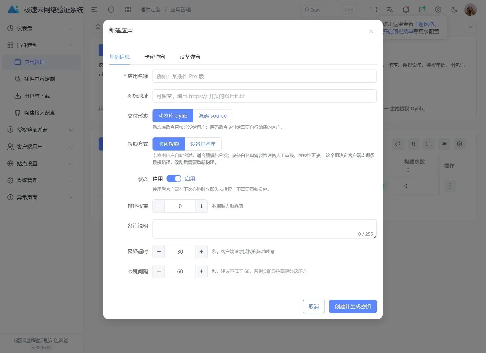Toggle the 状态 enable switch

(174, 179)
